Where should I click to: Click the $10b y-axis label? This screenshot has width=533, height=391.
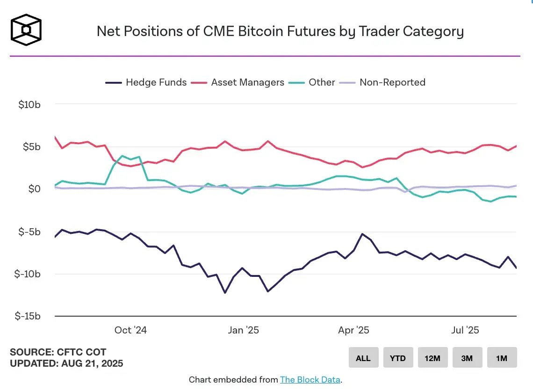(x=29, y=104)
